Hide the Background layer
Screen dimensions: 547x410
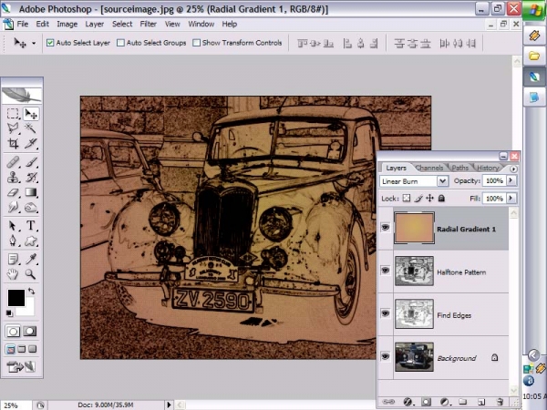[x=385, y=356]
